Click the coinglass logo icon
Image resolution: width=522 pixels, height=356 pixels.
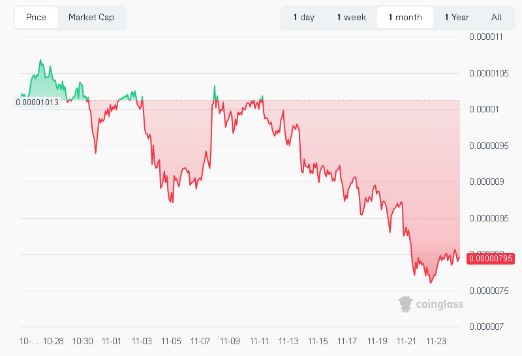click(406, 303)
